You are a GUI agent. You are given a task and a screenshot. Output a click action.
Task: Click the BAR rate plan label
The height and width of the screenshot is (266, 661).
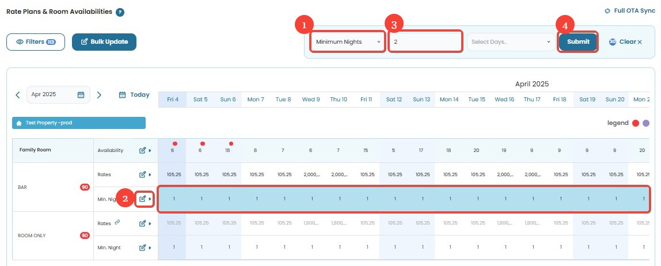click(22, 187)
